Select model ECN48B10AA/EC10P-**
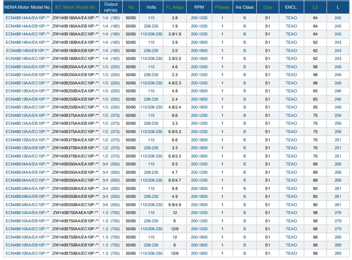Image resolution: width=352 pixels, height=260 pixels. (x=28, y=229)
